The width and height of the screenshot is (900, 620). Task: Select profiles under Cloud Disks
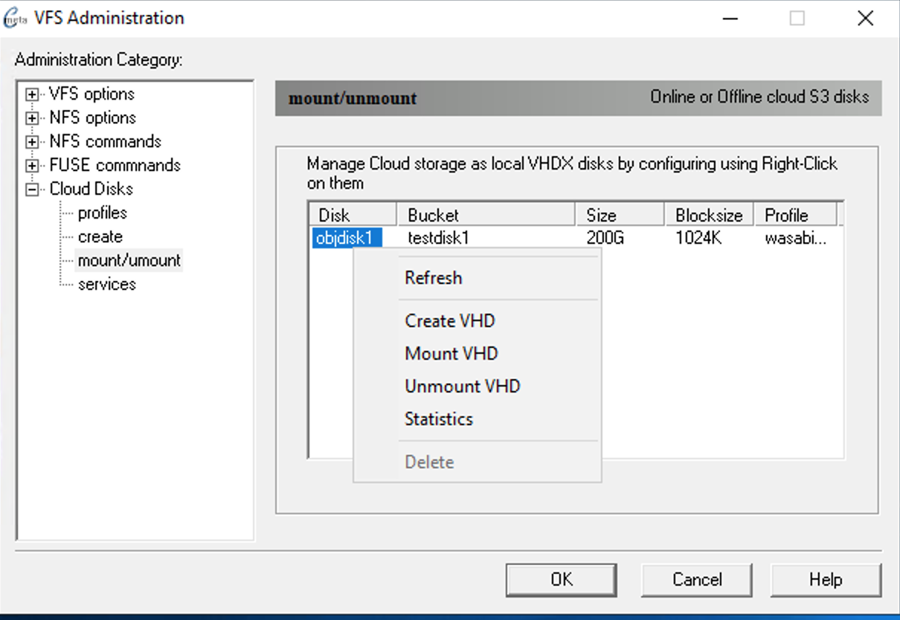102,213
